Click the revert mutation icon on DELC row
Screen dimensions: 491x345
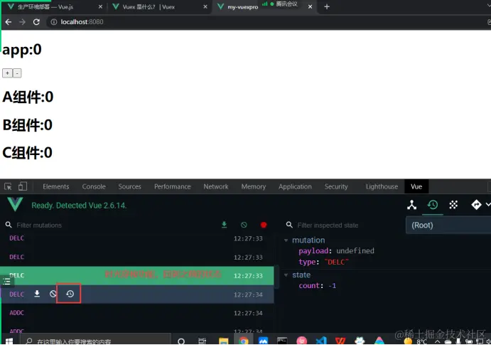[53, 294]
